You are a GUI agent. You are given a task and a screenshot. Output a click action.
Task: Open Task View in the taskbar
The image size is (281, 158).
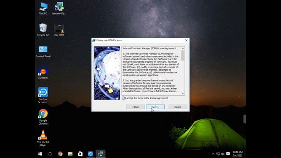(x=50, y=154)
